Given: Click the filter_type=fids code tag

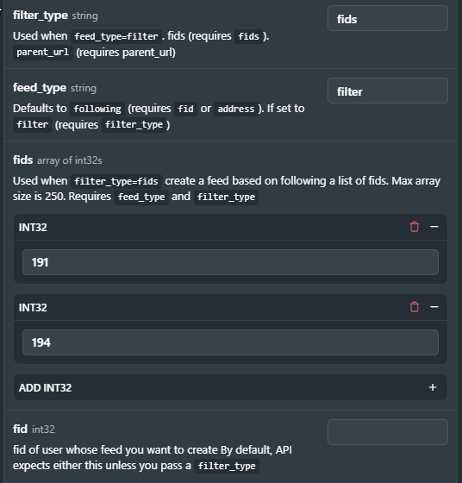Looking at the screenshot, I should (116, 181).
